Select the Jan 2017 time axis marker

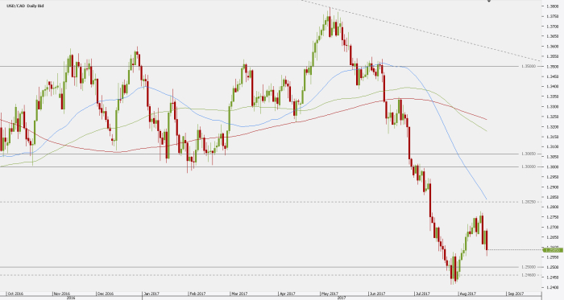151,294
